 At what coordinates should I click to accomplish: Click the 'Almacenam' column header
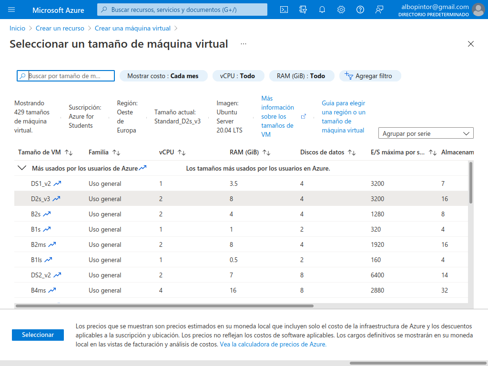[x=457, y=152]
